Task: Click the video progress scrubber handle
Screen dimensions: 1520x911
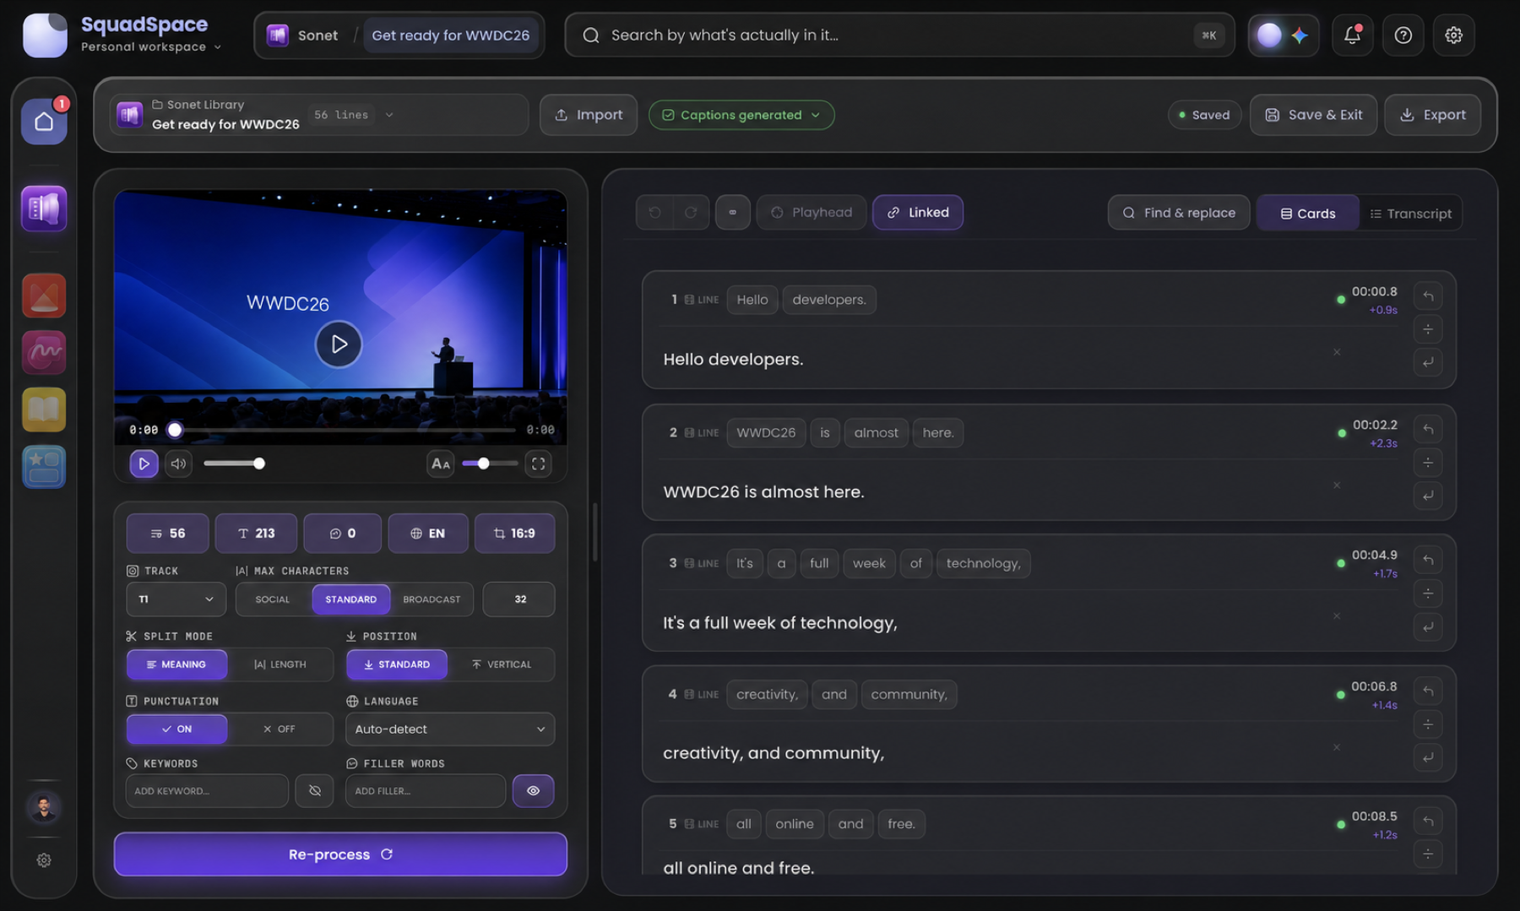Action: (175, 430)
